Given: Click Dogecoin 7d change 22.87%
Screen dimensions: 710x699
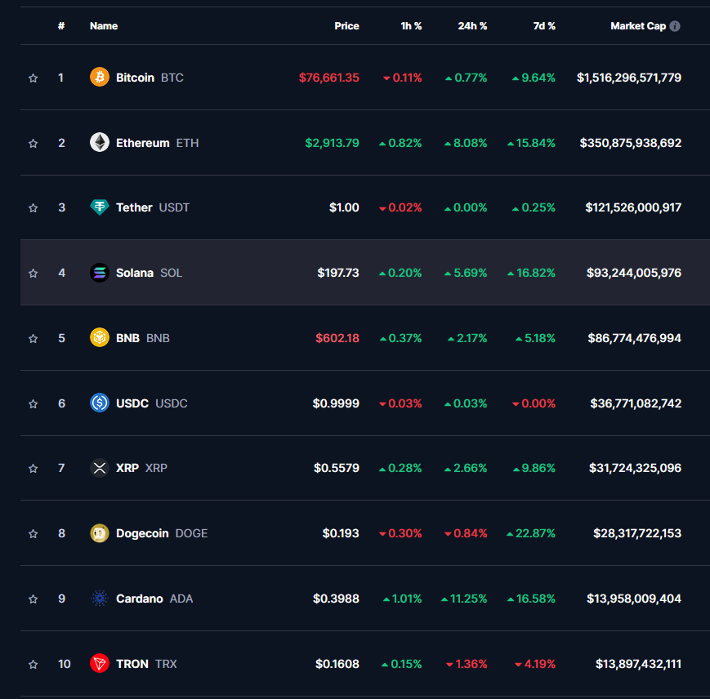Looking at the screenshot, I should [x=531, y=533].
